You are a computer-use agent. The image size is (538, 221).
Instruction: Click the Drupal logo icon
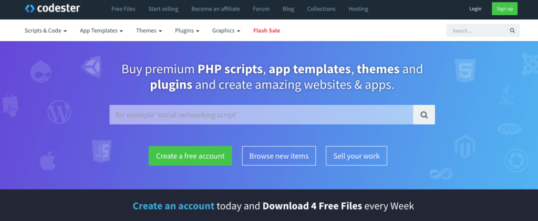click(41, 71)
